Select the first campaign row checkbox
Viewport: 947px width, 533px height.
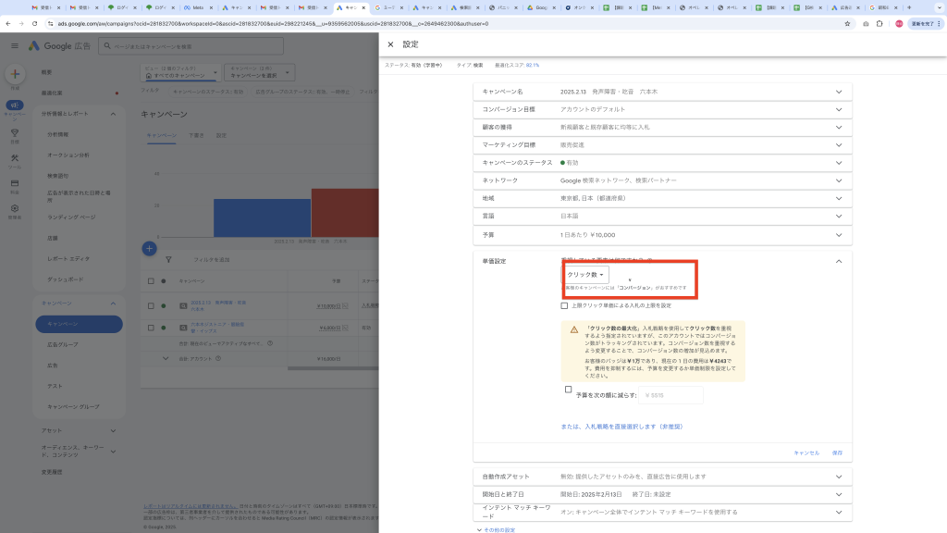152,305
